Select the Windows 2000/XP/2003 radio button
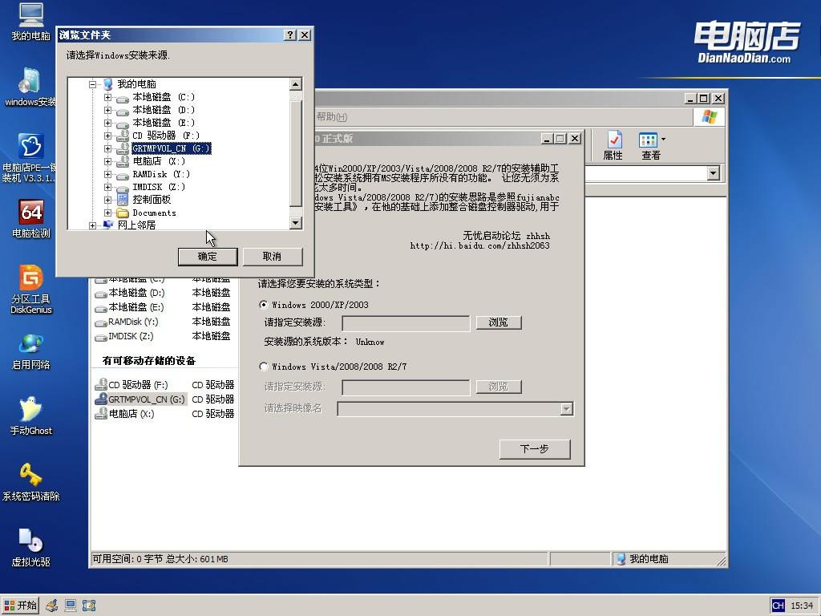This screenshot has width=821, height=616. pyautogui.click(x=263, y=304)
